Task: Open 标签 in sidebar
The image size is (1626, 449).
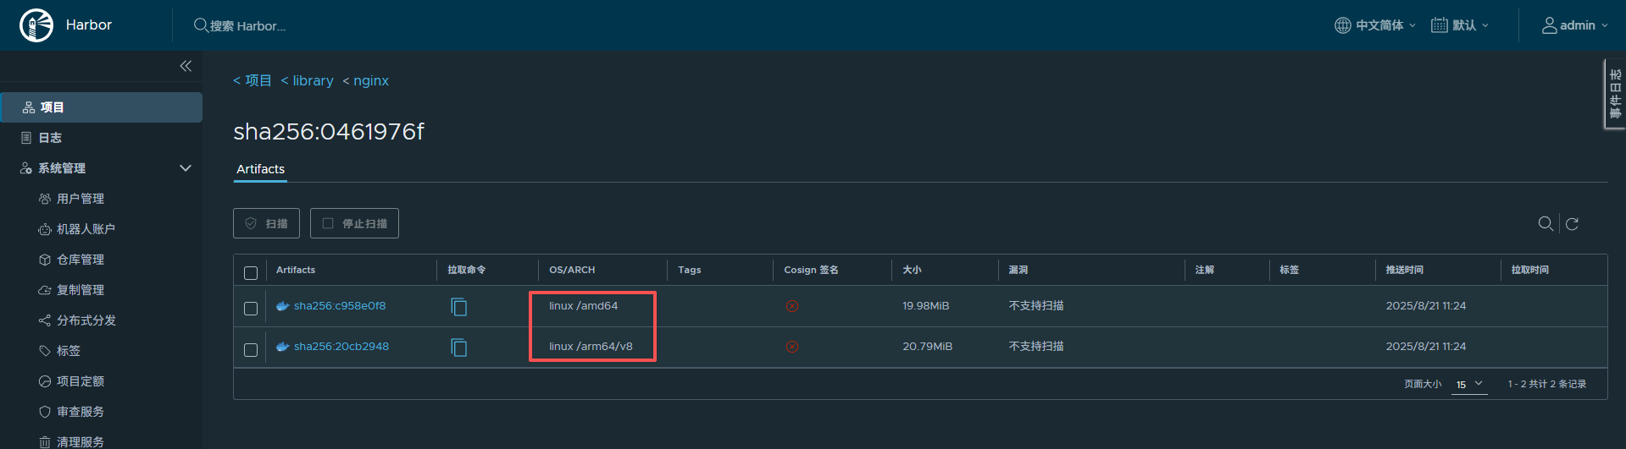Action: (x=69, y=351)
